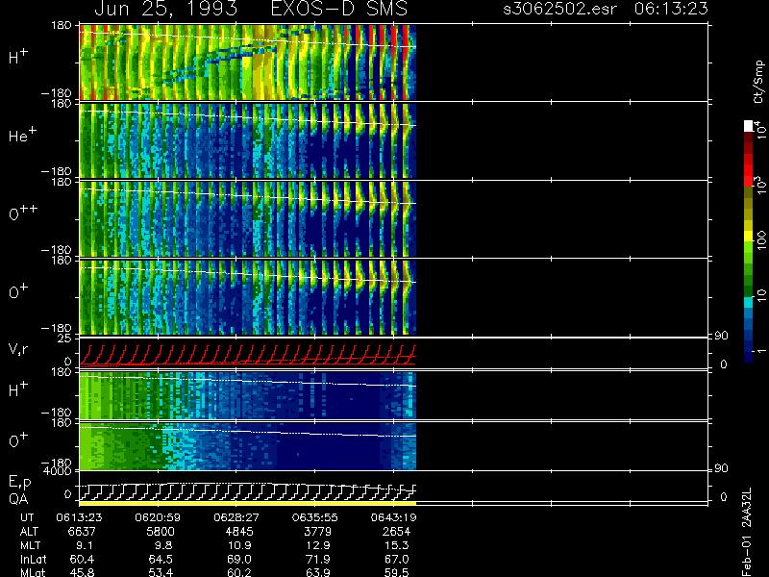The image size is (769, 577).
Task: Click altitude value 4845
Action: [239, 532]
